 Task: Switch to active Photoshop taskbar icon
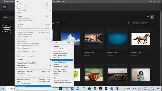106,89
